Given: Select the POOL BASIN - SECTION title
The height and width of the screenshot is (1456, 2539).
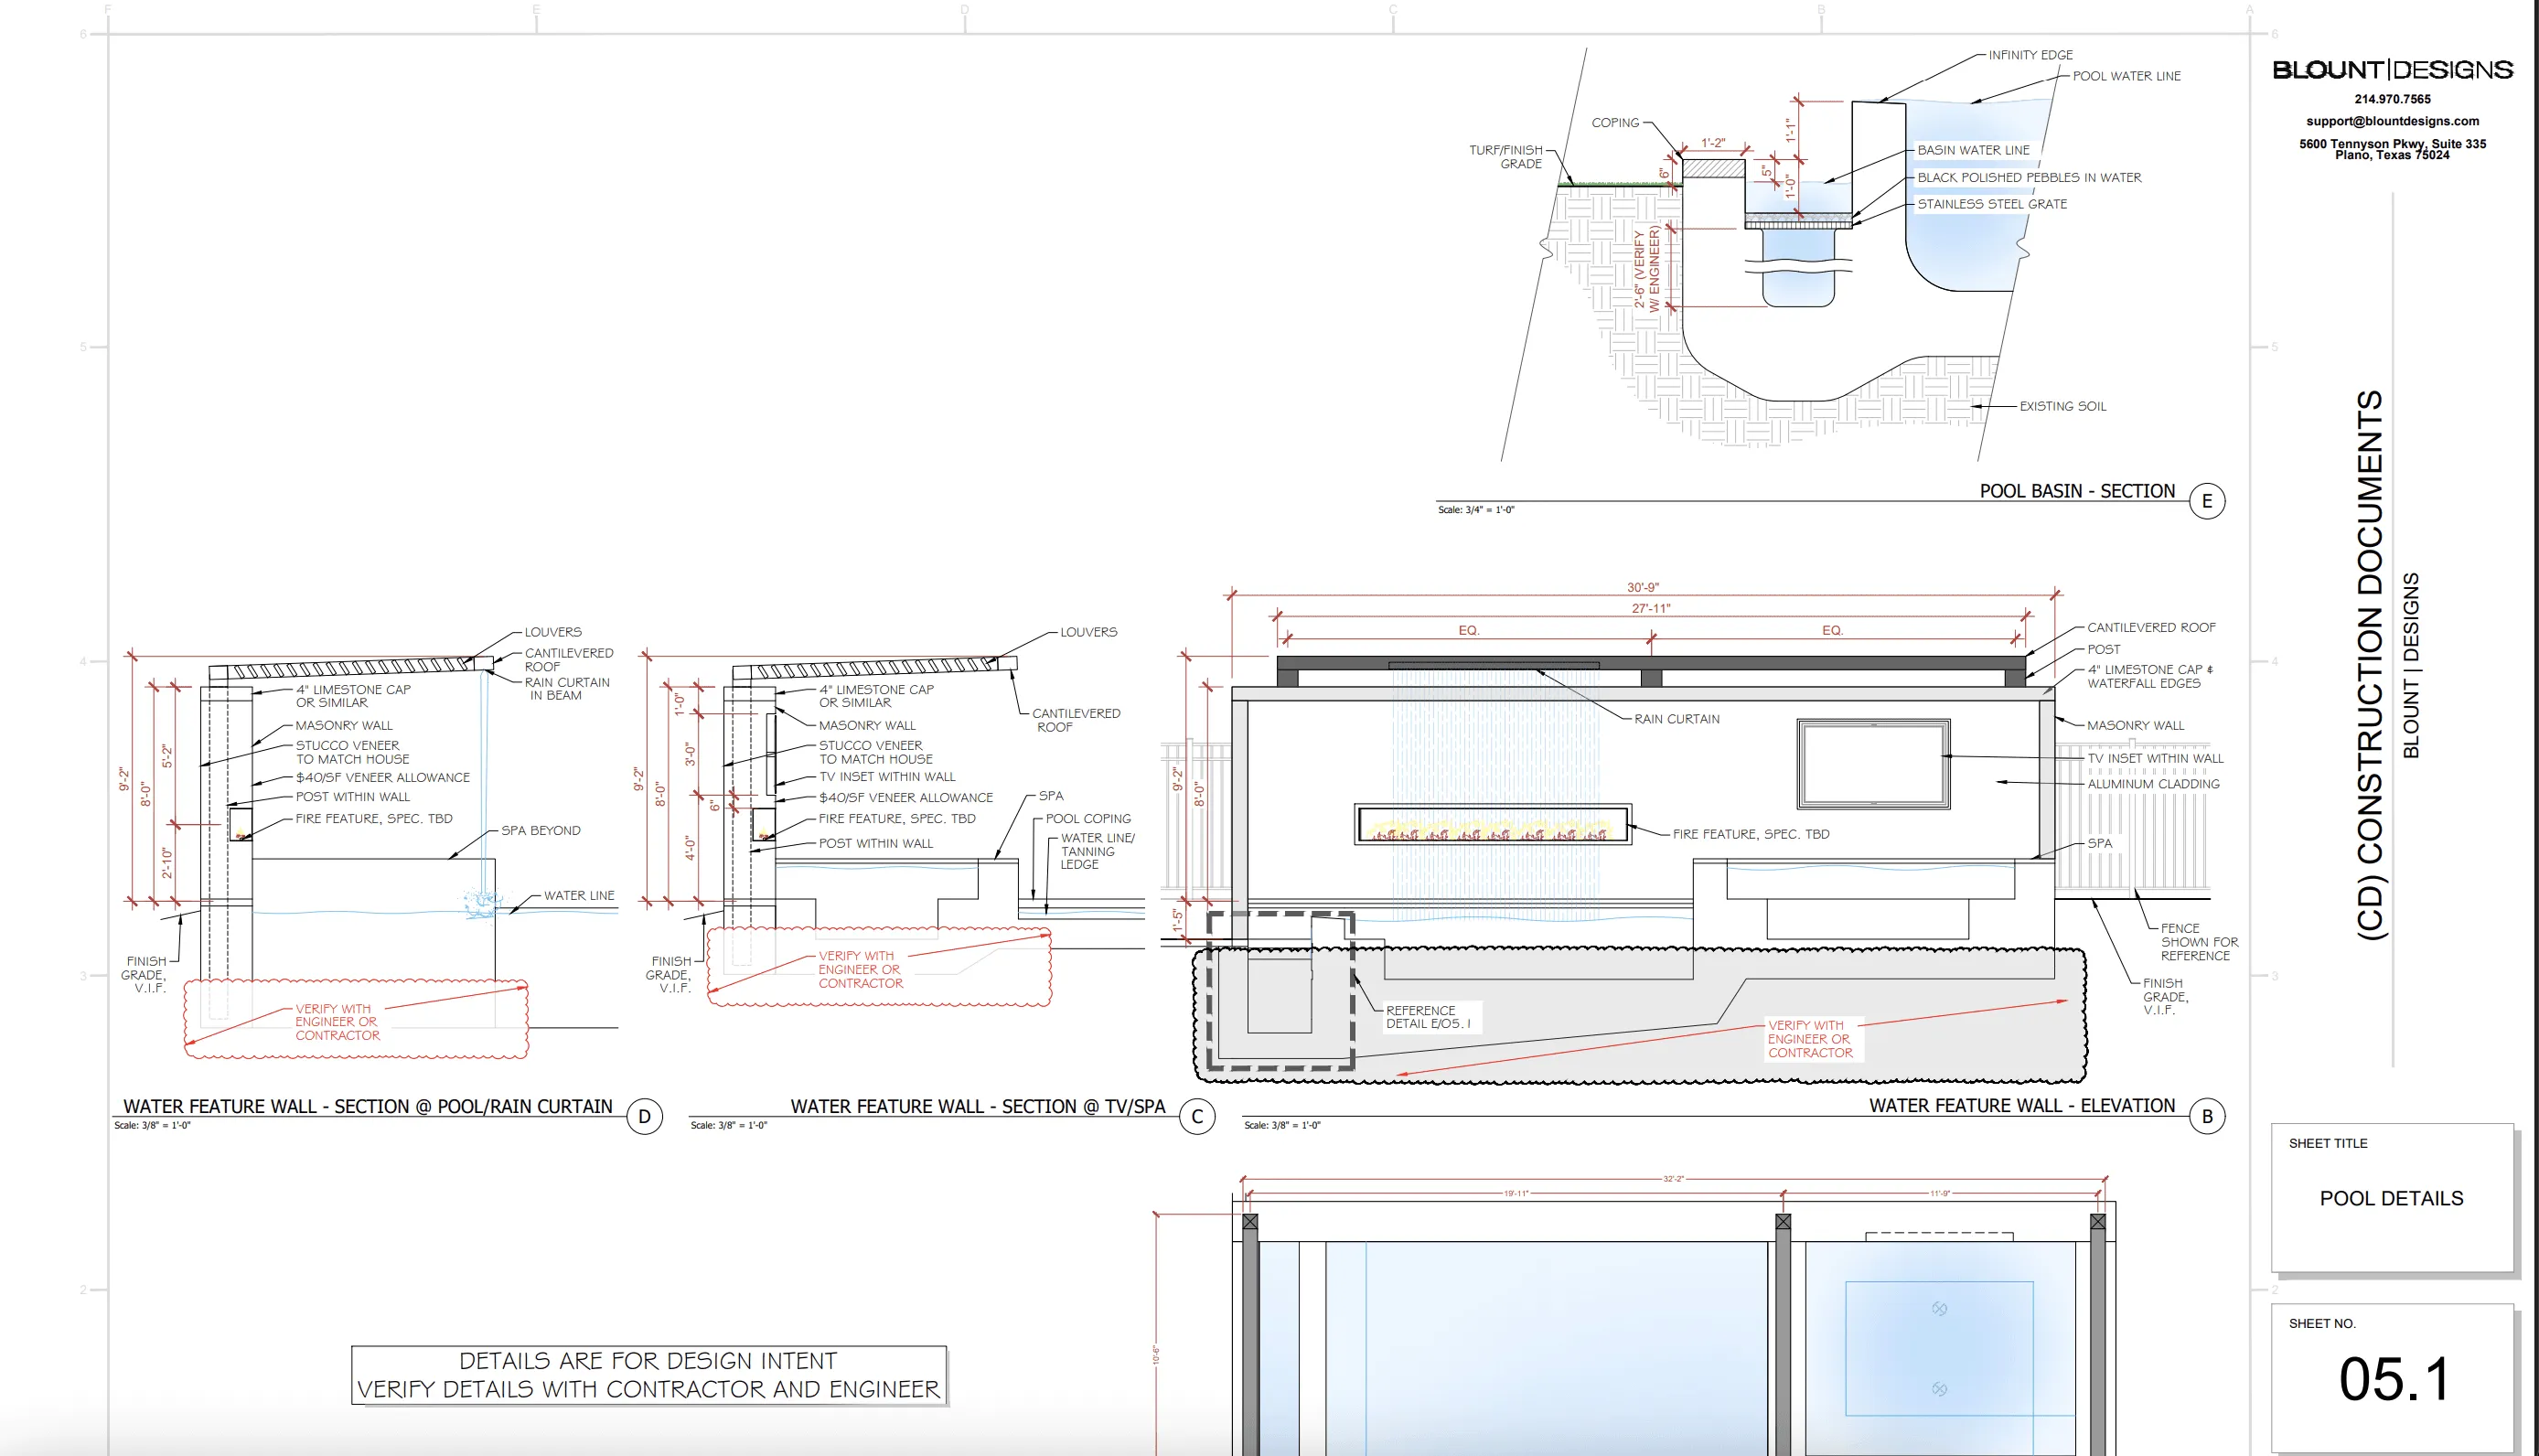Looking at the screenshot, I should coord(2076,491).
